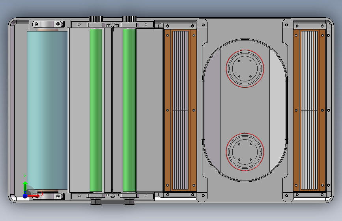
Task: Select the left brown finned panel
Action: pyautogui.click(x=180, y=110)
